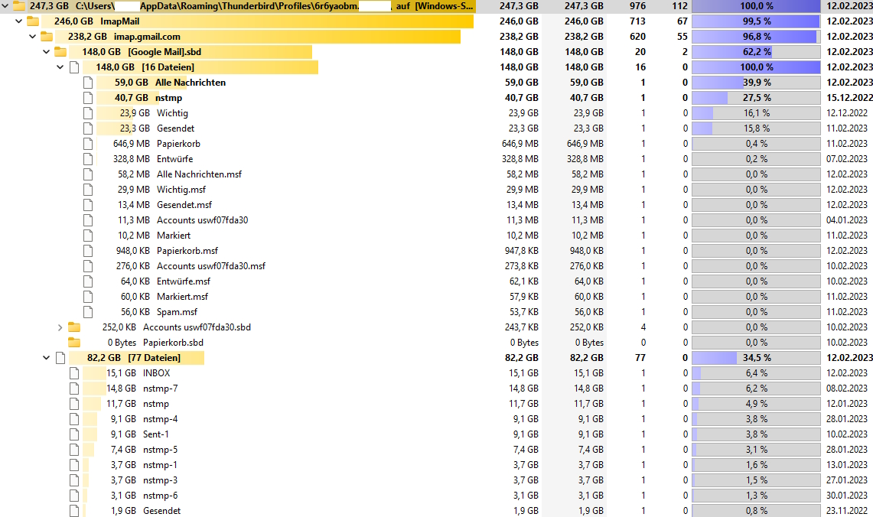Screen dimensions: 873x517
Task: Click the file icon beside Wichtig.msf
Action: [x=88, y=190]
